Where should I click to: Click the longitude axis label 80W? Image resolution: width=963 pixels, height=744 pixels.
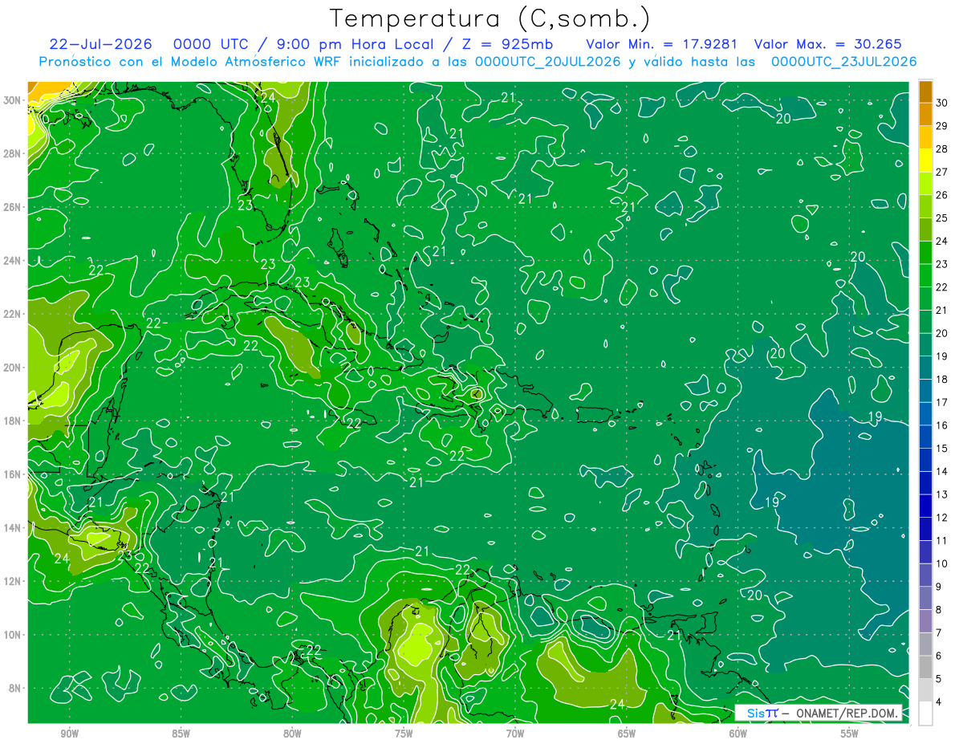[292, 734]
